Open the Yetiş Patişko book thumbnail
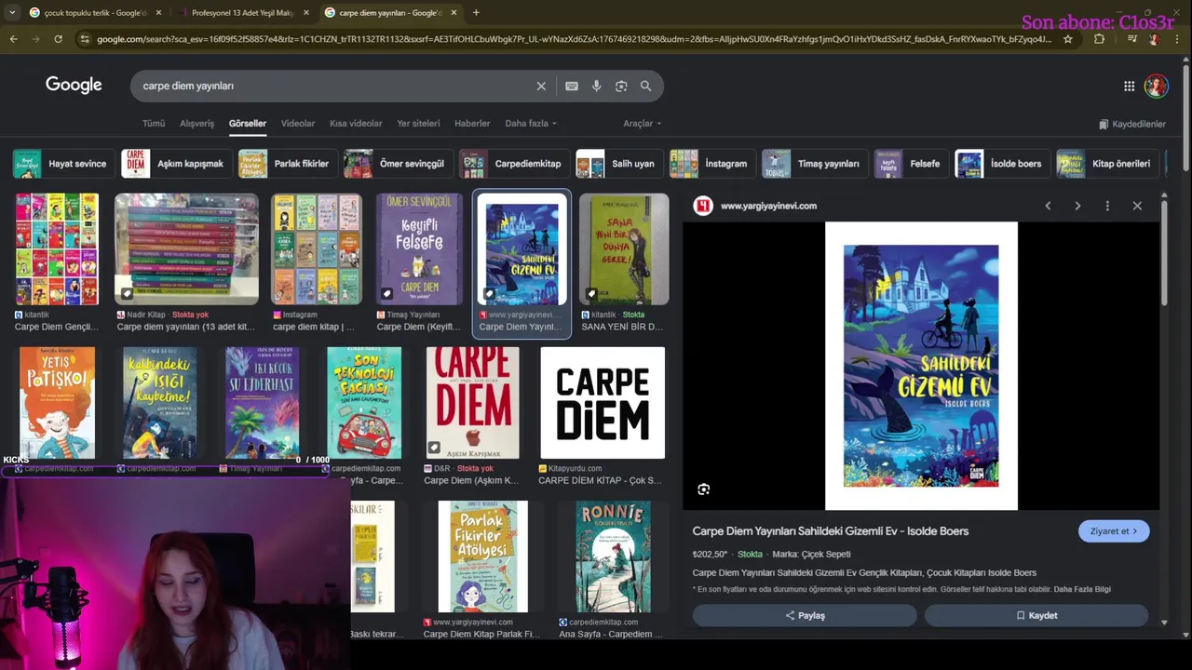This screenshot has height=670, width=1192. click(57, 403)
